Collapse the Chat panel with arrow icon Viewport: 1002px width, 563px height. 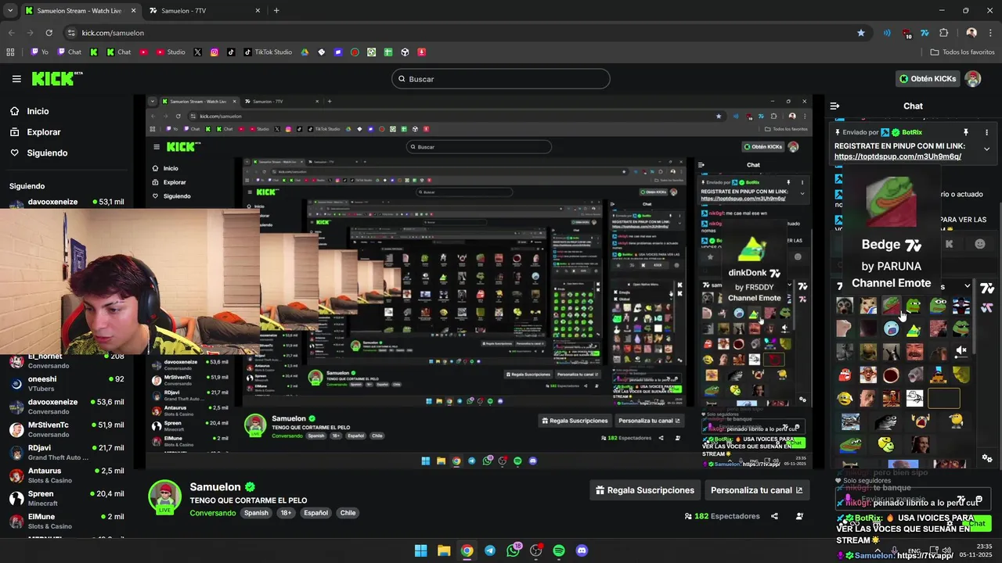[834, 106]
